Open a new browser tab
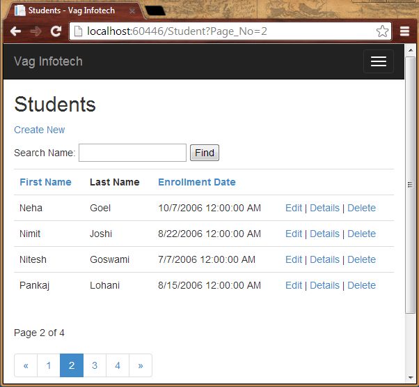This screenshot has height=387, width=419. [x=155, y=11]
